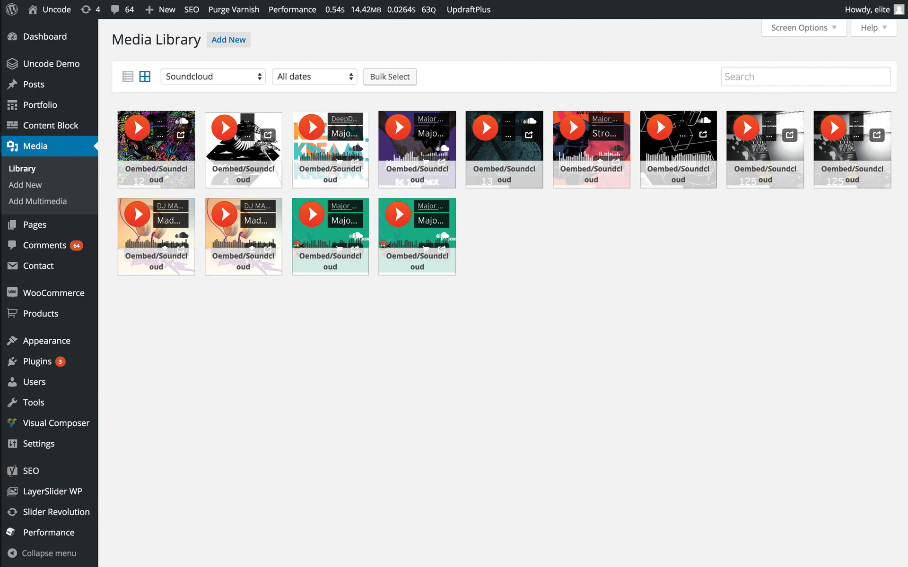Image resolution: width=908 pixels, height=567 pixels.
Task: Click the Uncode Demo layers icon
Action: pos(12,64)
